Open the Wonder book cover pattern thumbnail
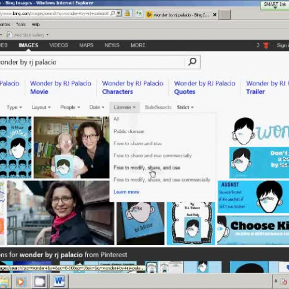 click(16, 147)
